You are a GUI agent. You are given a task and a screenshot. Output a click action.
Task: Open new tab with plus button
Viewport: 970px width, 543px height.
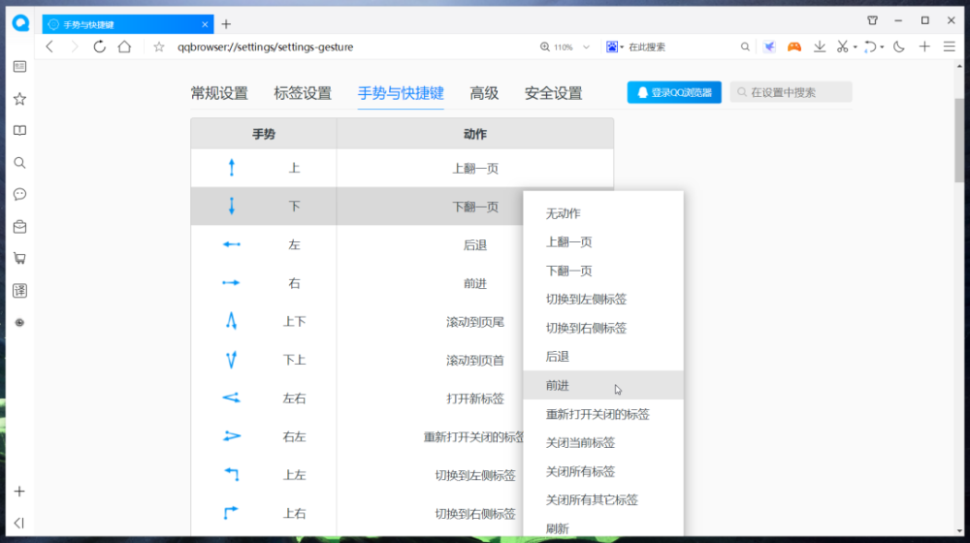tap(226, 25)
